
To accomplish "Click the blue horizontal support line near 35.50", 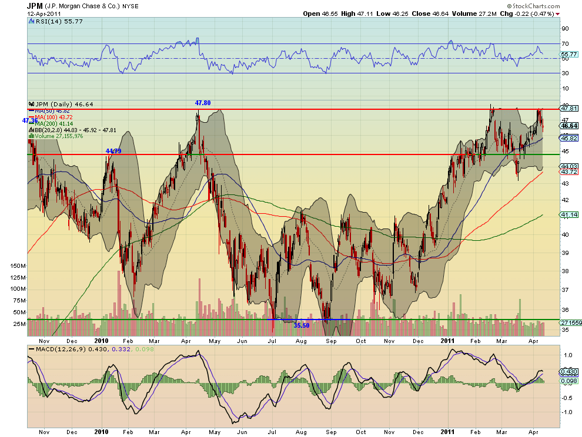I will (x=309, y=320).
